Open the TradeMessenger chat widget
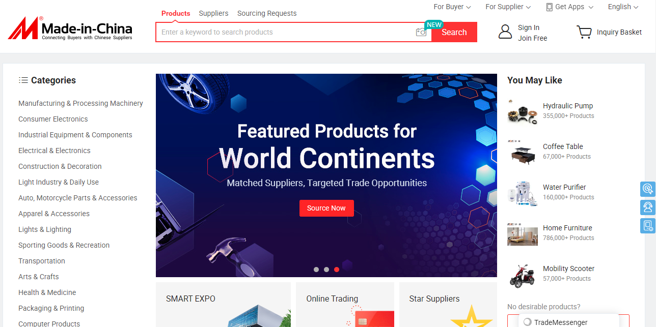 click(x=569, y=322)
